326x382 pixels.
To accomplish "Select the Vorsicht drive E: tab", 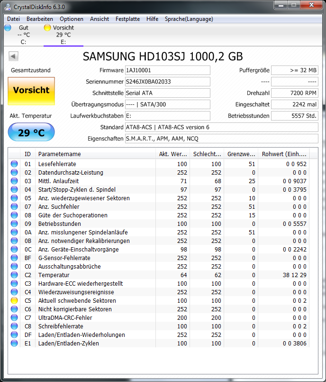I will coord(63,35).
